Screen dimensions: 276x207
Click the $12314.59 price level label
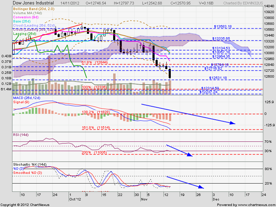click(x=210, y=88)
